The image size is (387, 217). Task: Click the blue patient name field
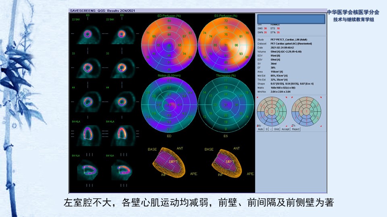pos(291,19)
